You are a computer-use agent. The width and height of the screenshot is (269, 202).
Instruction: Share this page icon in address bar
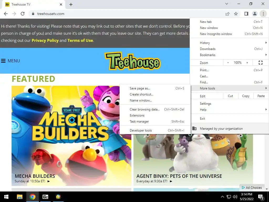227,14
